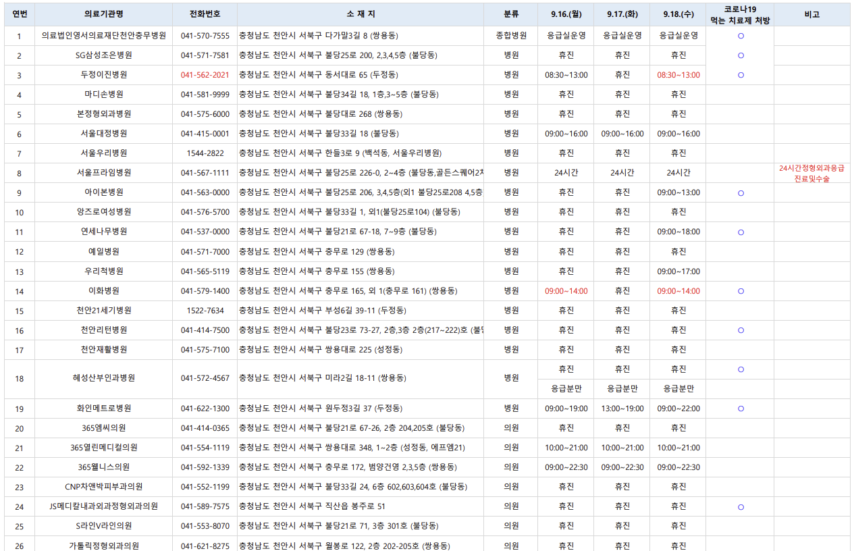Viewport: 852px width, 551px height.
Task: Select the 휴진 cell for 365엠씨의원 on Monday
Action: 566,427
